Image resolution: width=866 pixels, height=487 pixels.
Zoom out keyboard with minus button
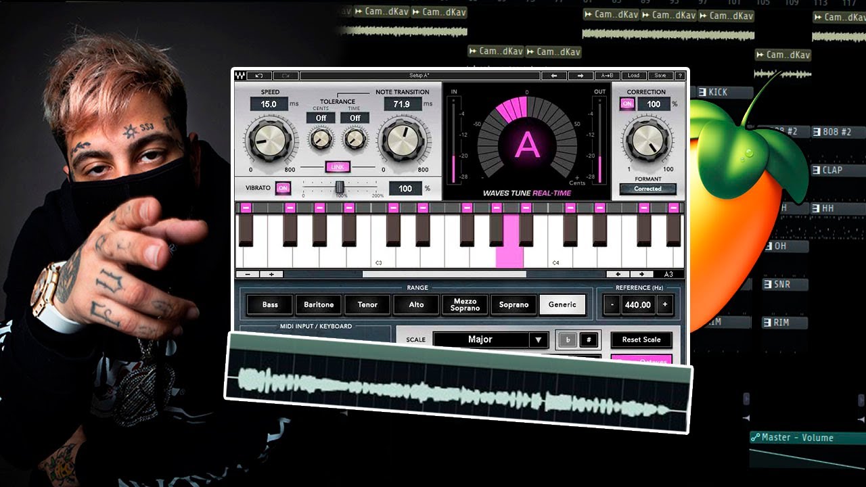pyautogui.click(x=247, y=274)
